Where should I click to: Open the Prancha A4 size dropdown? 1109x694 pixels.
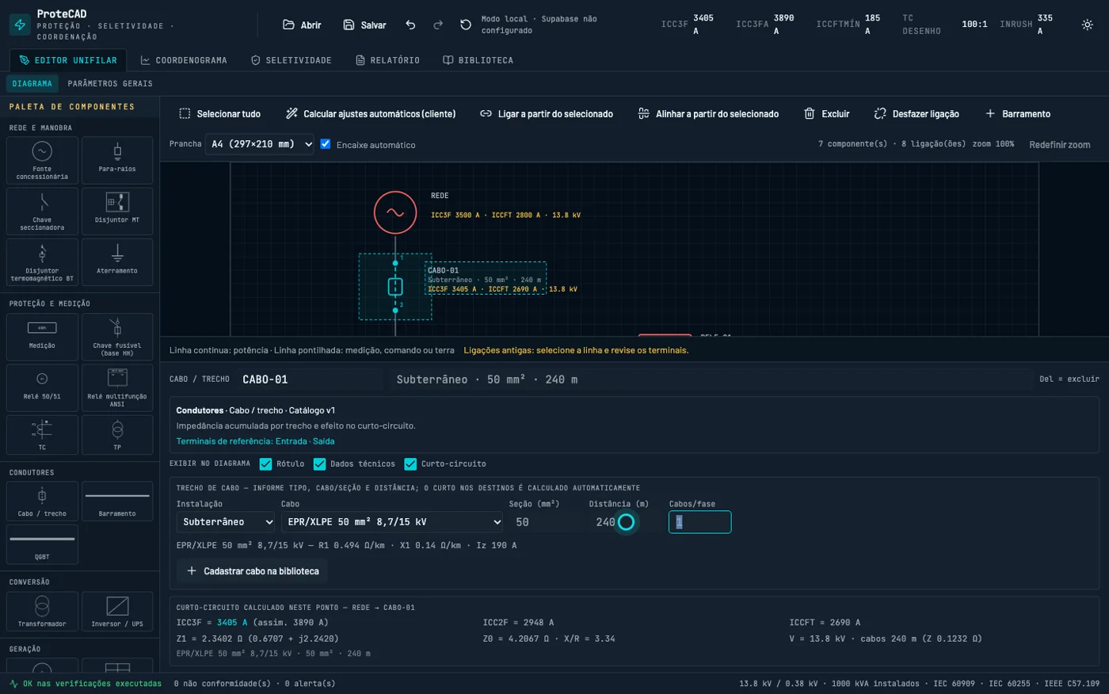point(260,144)
